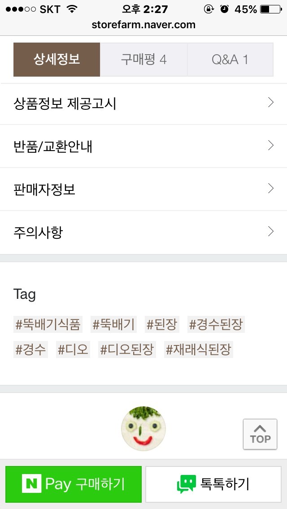Expand the 상품정보 제공고시 section

pyautogui.click(x=143, y=102)
